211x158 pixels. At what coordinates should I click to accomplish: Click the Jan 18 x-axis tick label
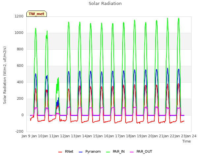coord(125,136)
